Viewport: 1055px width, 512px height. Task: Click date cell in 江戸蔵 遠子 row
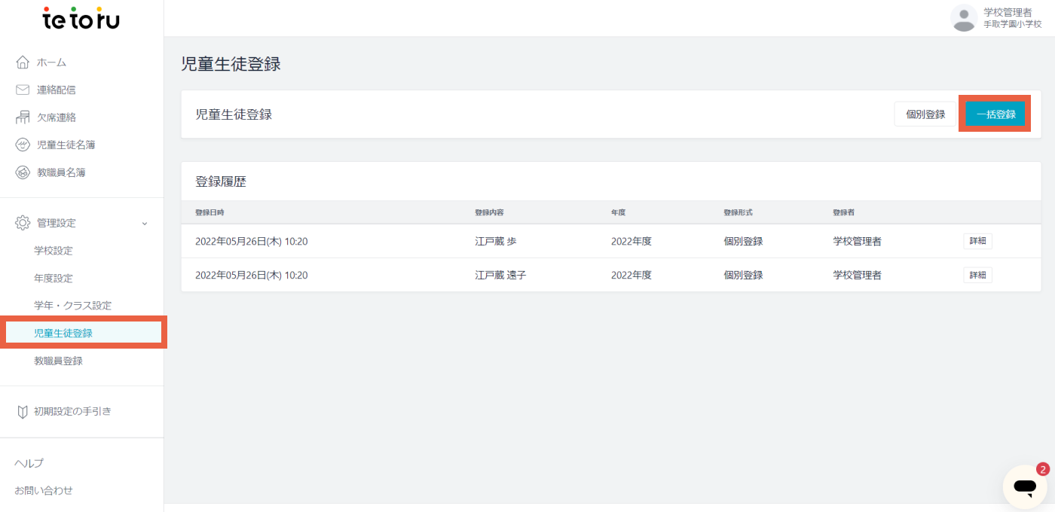click(x=252, y=275)
